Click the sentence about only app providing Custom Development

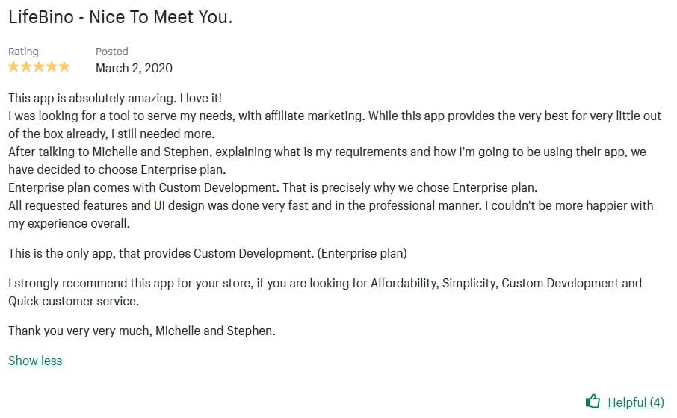[x=208, y=253]
